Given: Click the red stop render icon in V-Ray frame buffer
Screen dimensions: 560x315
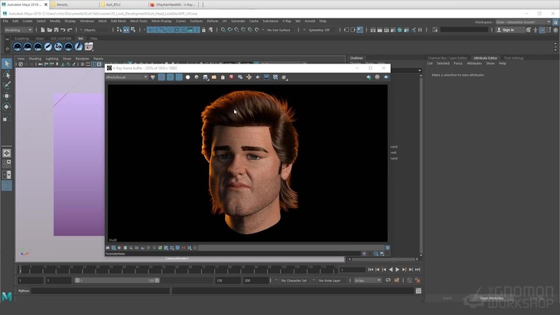Looking at the screenshot, I should (x=232, y=77).
